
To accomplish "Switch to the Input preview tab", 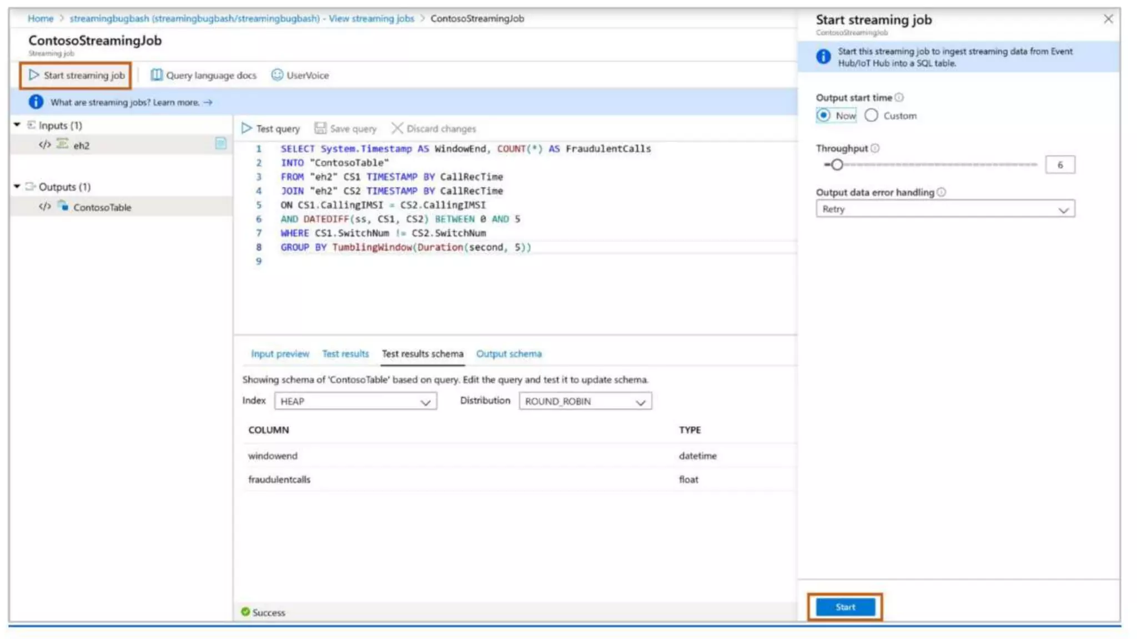I will (280, 354).
